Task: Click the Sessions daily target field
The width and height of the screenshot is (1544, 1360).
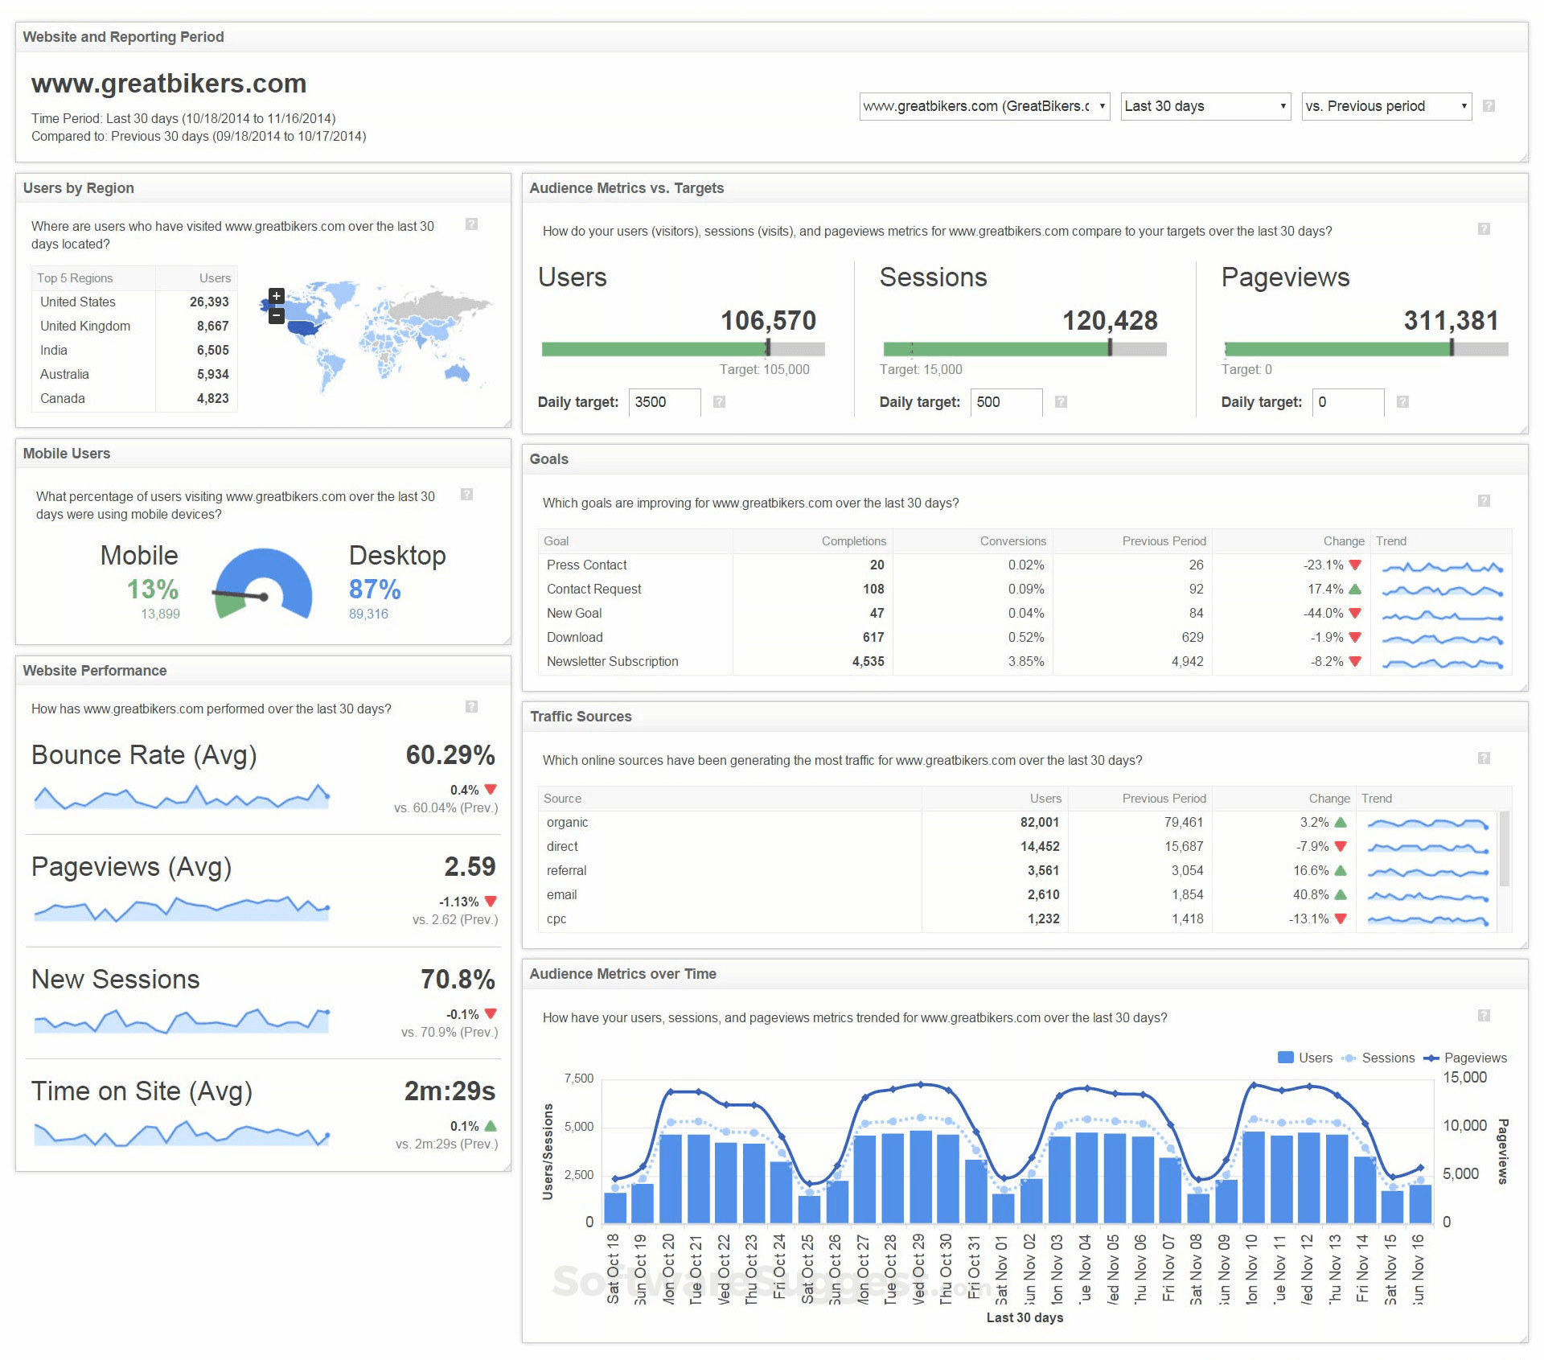Action: tap(1005, 402)
